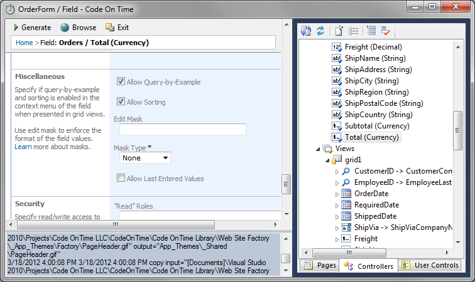Click the tree hierarchy icon in explorer toolbar
The width and height of the screenshot is (475, 282).
click(371, 31)
